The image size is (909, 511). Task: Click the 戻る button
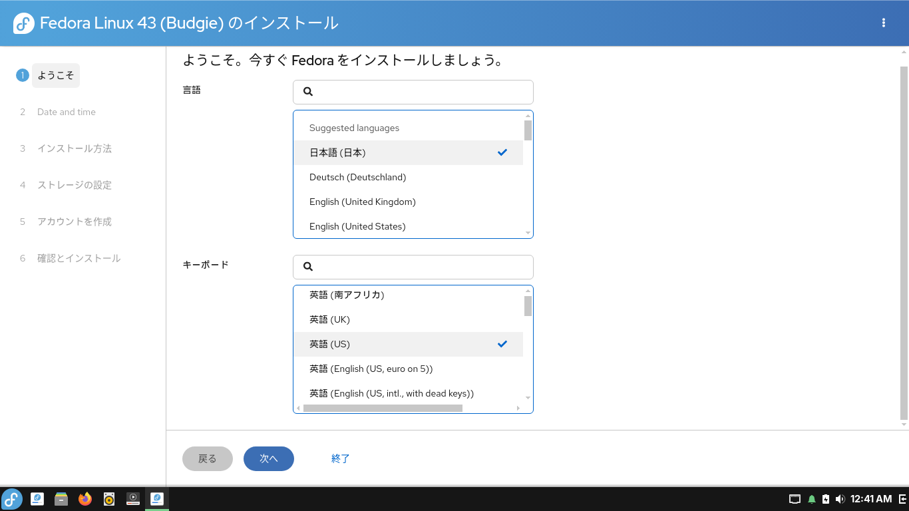click(x=208, y=458)
